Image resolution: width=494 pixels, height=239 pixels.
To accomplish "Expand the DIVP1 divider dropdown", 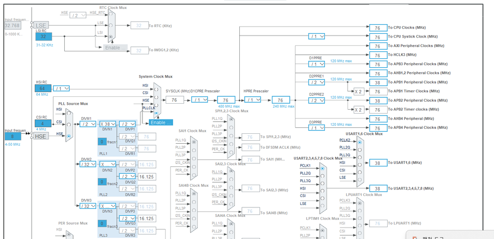I will pos(128,124).
